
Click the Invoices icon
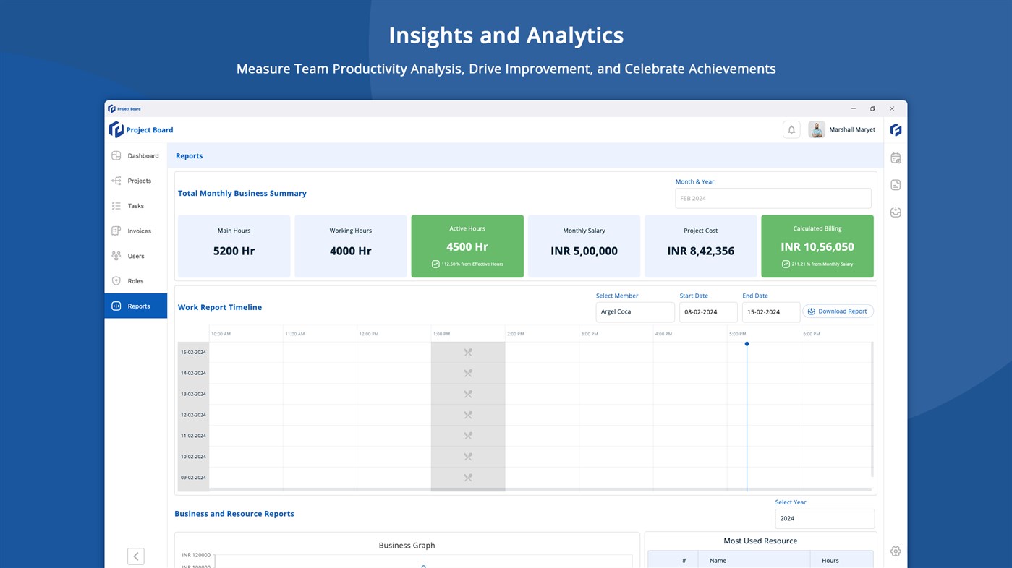coord(116,231)
